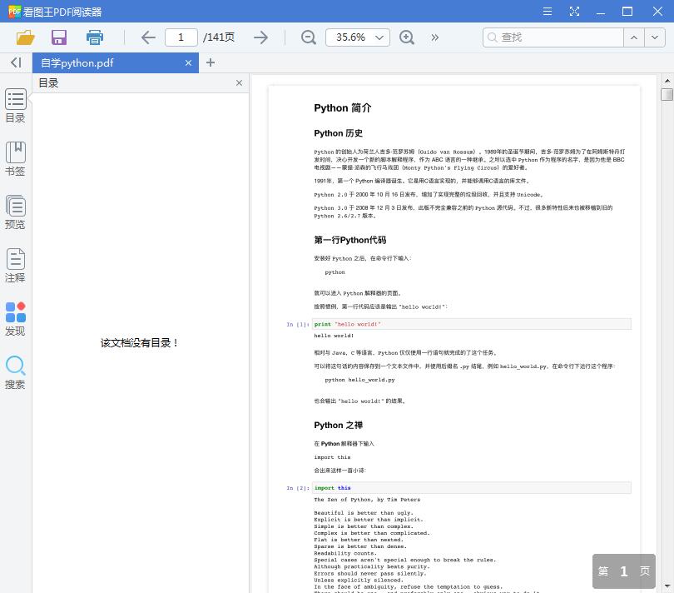Save the current document
674x593 pixels.
tap(58, 37)
